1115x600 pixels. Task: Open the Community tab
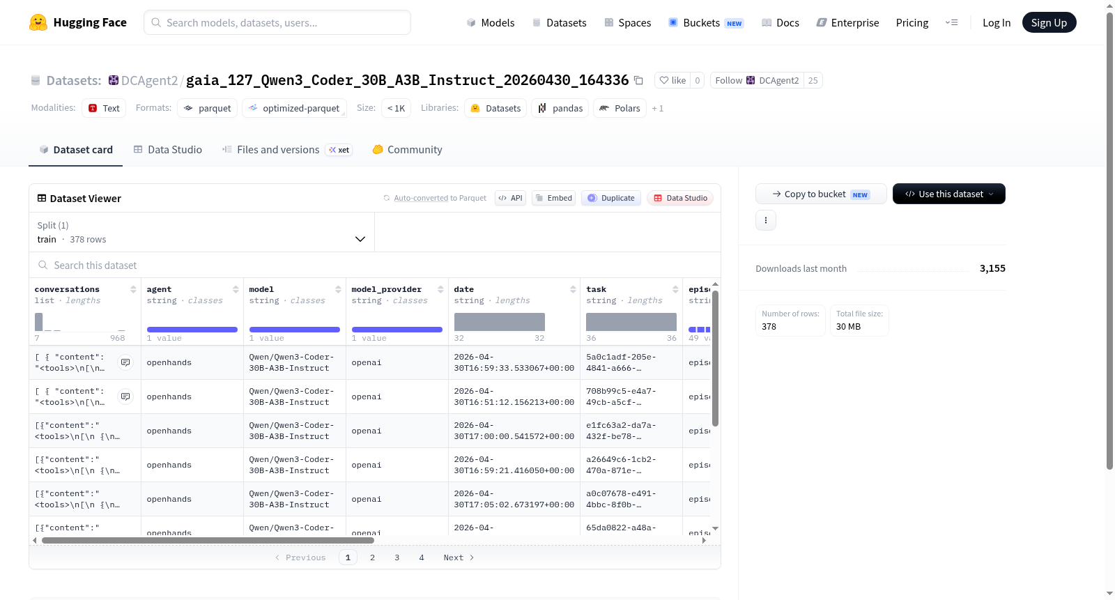click(x=408, y=150)
